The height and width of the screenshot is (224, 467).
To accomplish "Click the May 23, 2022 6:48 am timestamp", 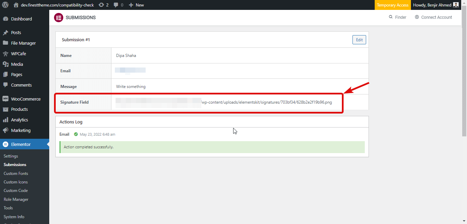I will tap(97, 134).
